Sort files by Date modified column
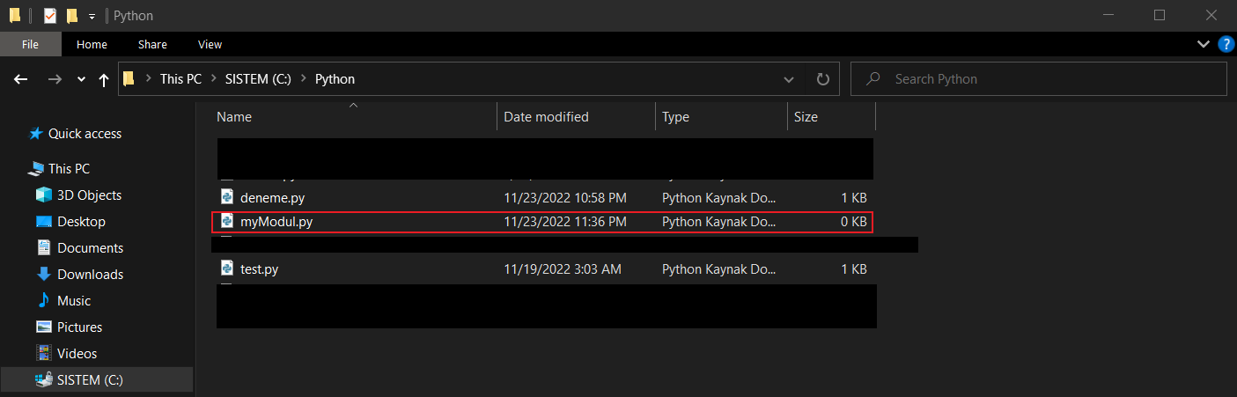Screen dimensions: 1237x397 [546, 116]
